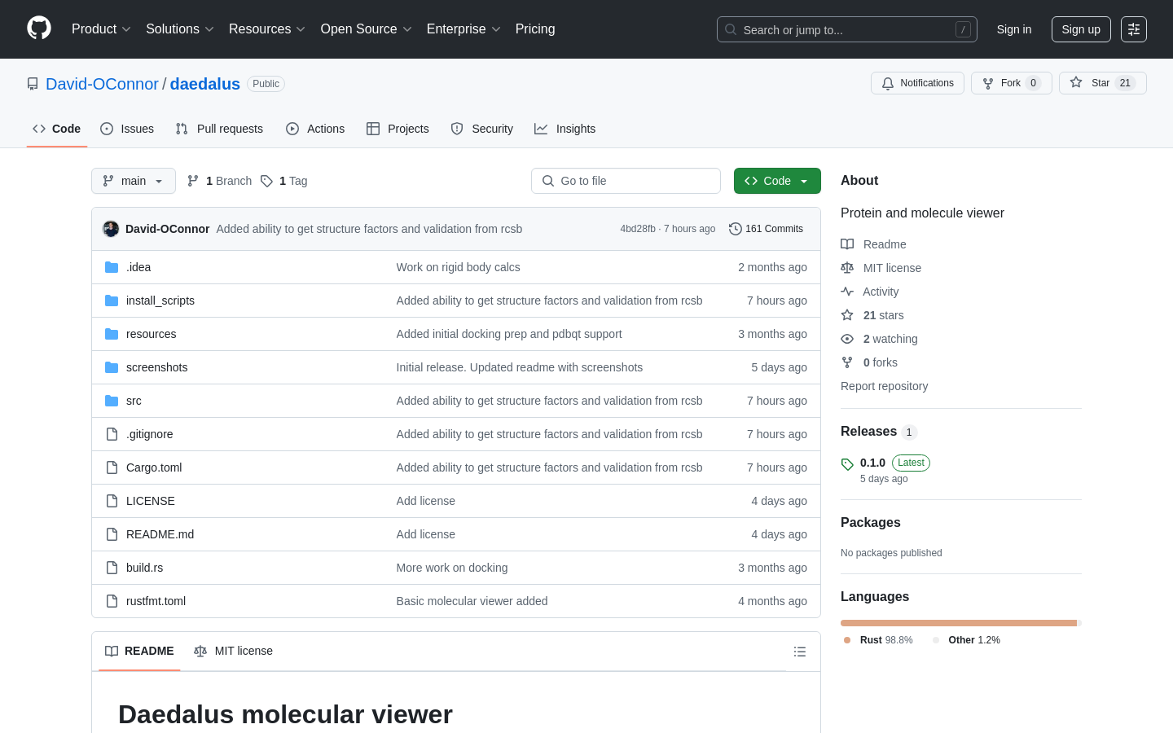1173x733 pixels.
Task: Switch to the Projects tab
Action: [398, 129]
